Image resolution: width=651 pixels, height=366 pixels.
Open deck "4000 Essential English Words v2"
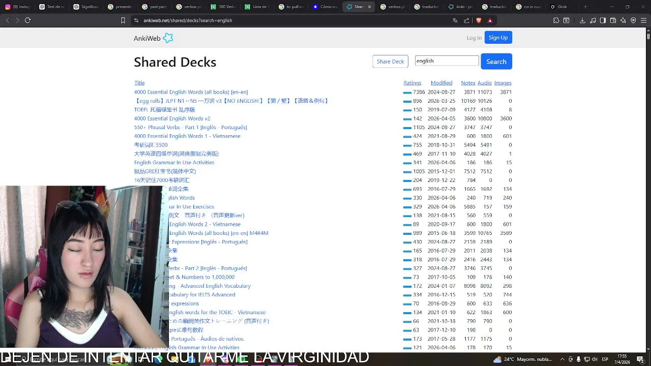click(172, 118)
